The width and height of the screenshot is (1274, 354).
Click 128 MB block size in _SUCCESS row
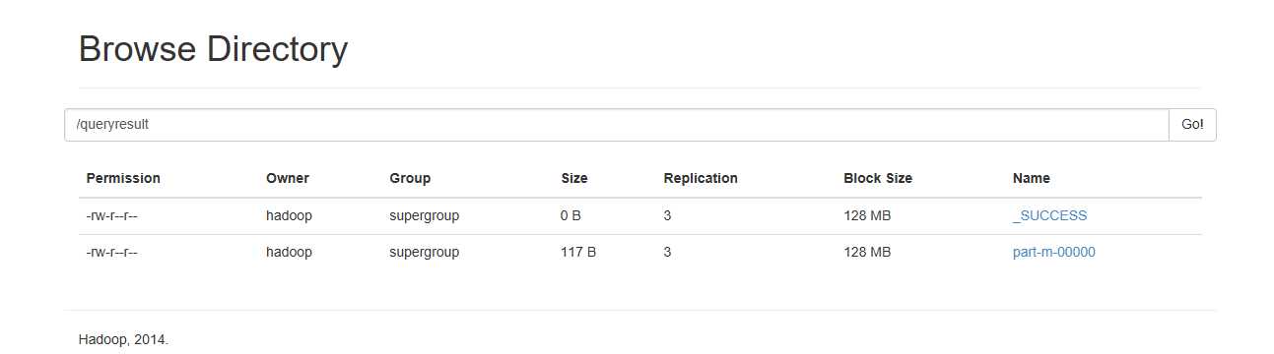point(867,215)
